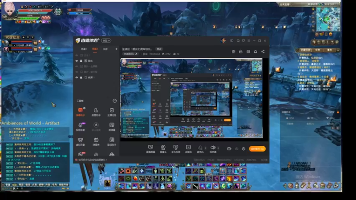The width and height of the screenshot is (356, 200).
Task: Click the orange start streaming button
Action: (257, 149)
